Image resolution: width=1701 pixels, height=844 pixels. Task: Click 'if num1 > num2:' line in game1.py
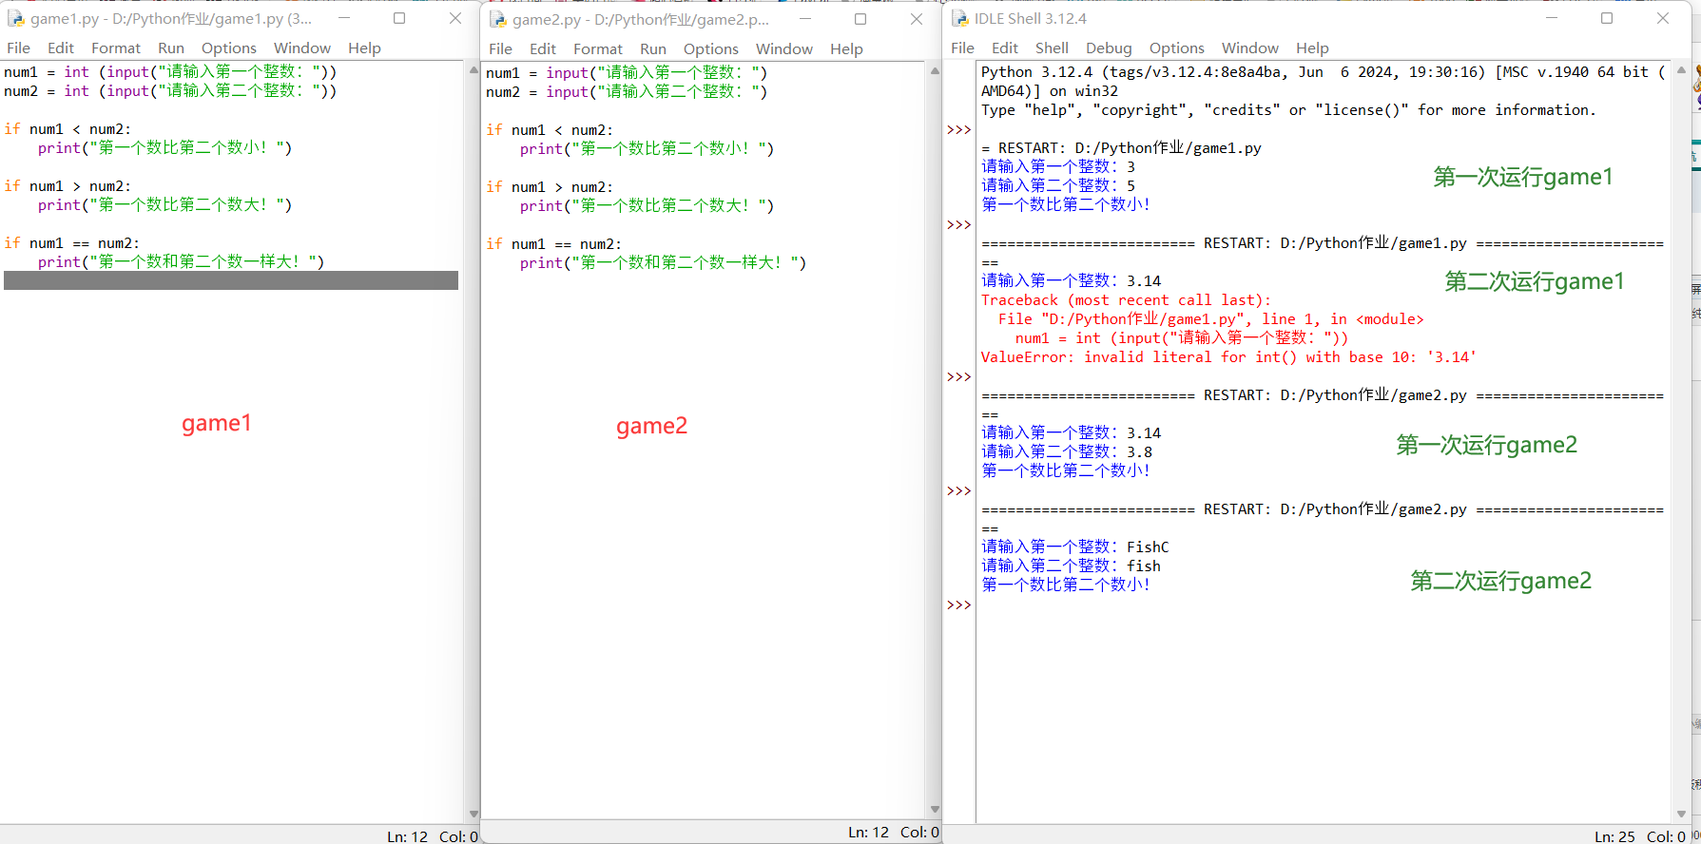point(68,186)
